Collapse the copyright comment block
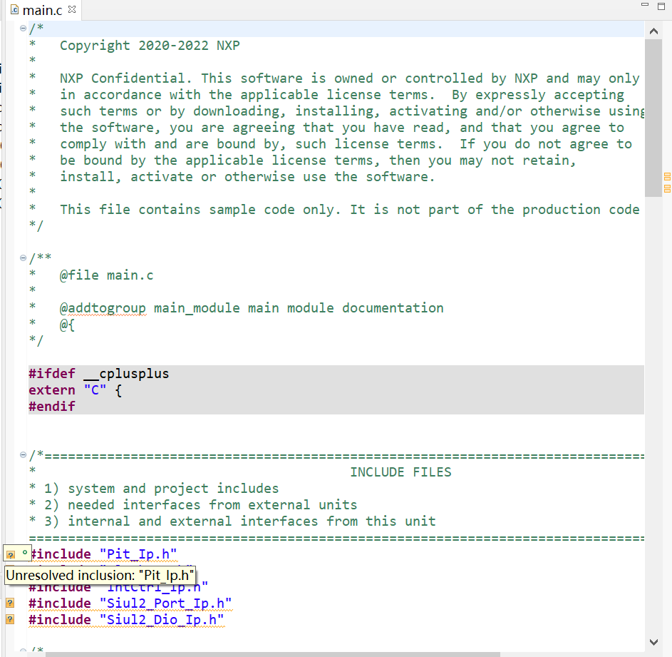This screenshot has width=672, height=657. (23, 29)
